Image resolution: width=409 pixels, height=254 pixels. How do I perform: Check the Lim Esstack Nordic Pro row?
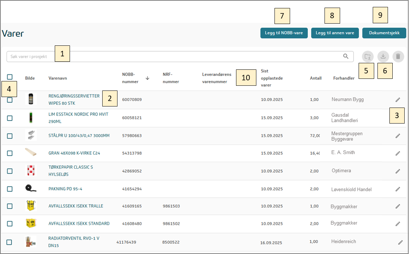(10, 118)
